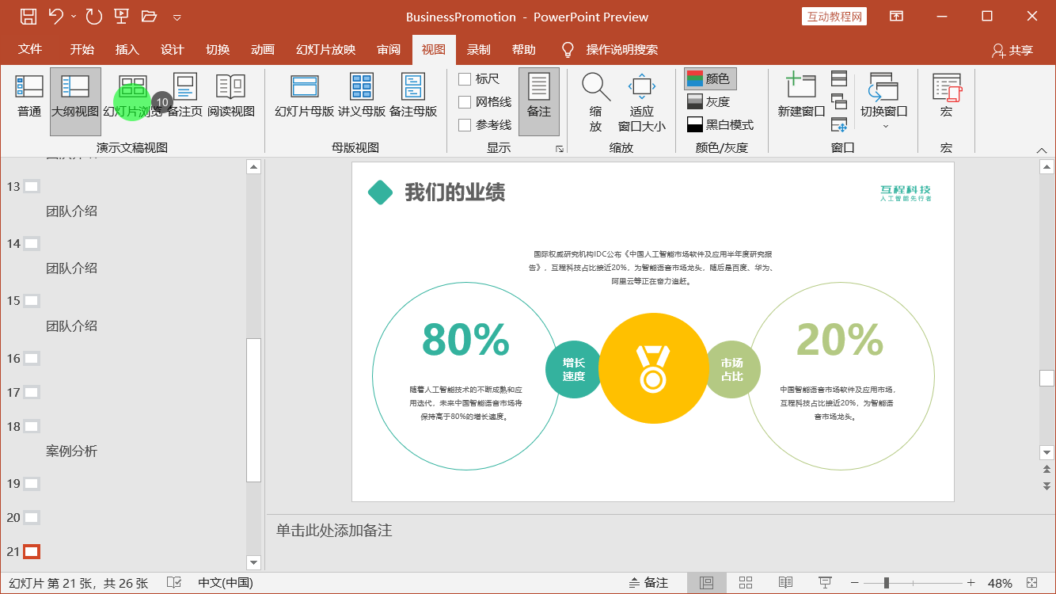Toggle the 备注 notes pane
This screenshot has height=594, width=1056.
pos(539,101)
